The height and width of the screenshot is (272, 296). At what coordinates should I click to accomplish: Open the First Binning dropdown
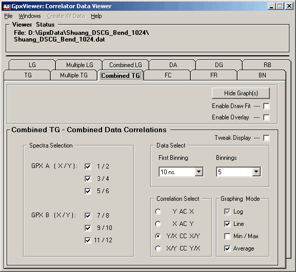[199, 172]
